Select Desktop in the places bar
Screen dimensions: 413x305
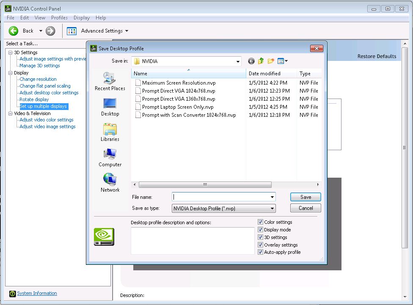[x=110, y=107]
